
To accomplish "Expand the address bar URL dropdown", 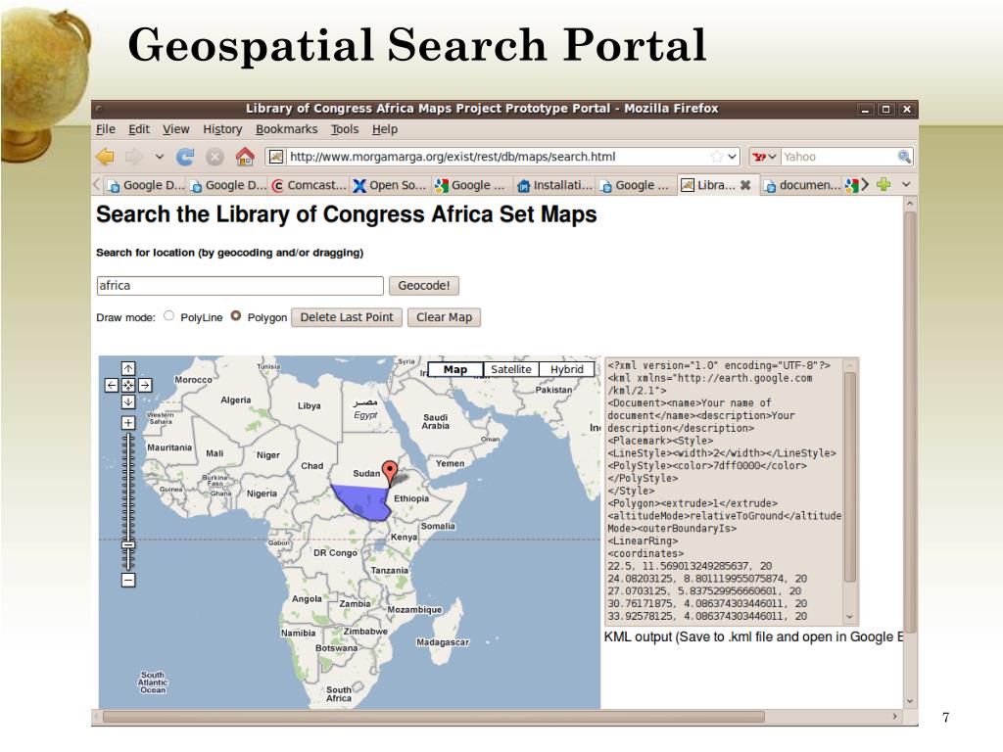I will (733, 157).
